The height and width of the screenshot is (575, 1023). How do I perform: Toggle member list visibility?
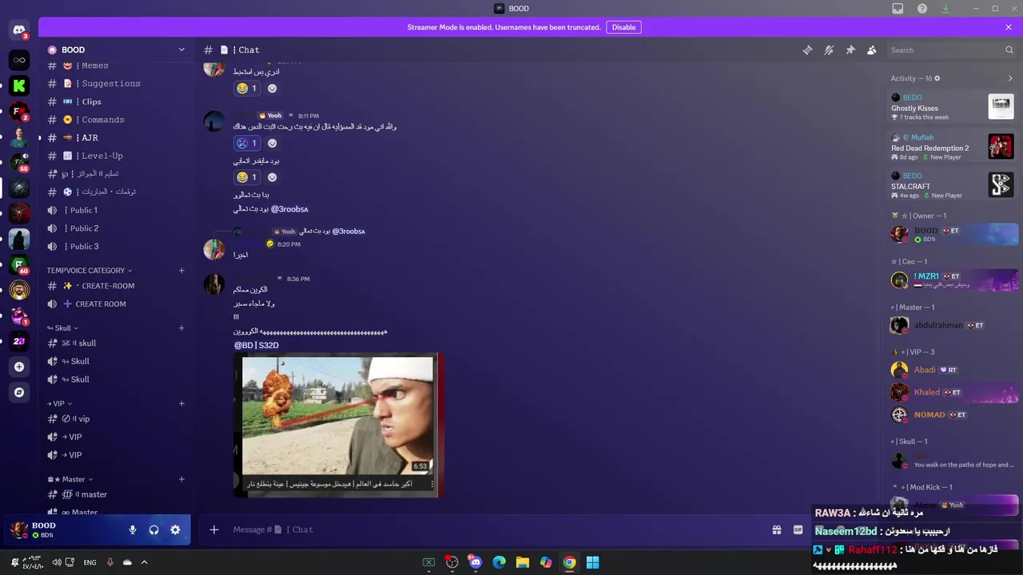[x=872, y=50]
